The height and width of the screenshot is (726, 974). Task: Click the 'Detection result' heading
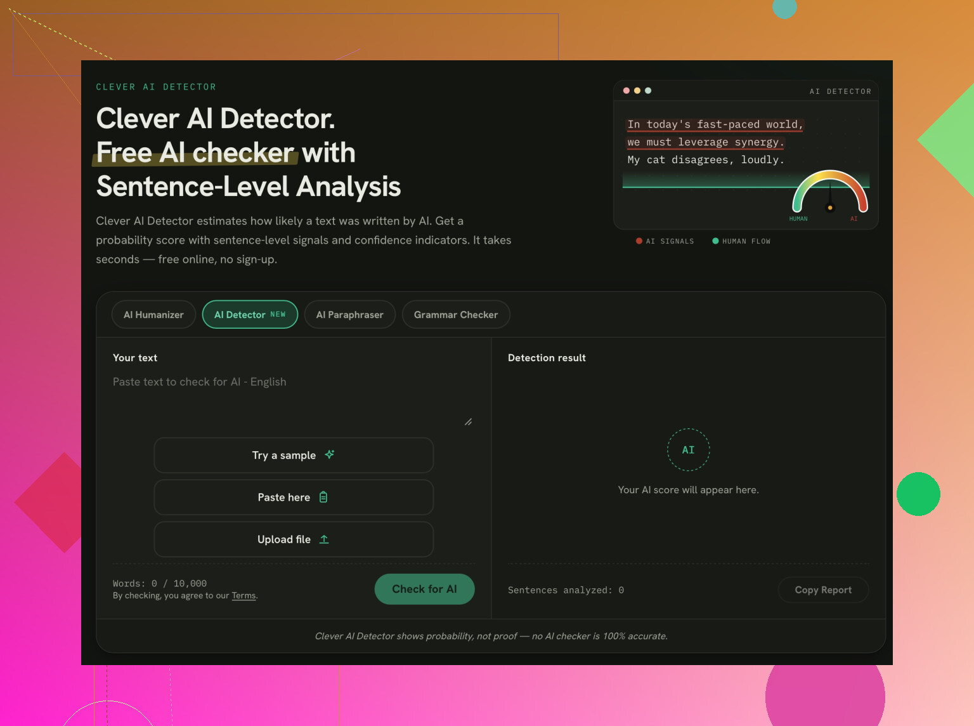(547, 358)
